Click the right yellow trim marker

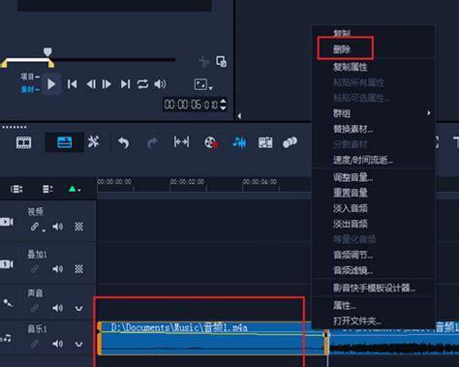point(51,64)
